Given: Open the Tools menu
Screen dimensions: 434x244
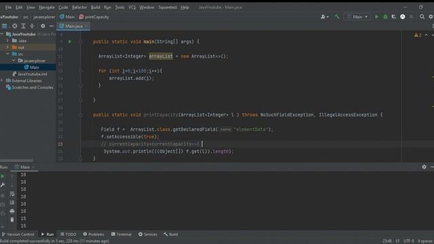Looking at the screenshot, I should point(119,7).
